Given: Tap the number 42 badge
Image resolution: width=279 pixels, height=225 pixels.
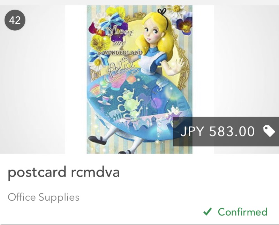Looking at the screenshot, I should click(x=15, y=20).
